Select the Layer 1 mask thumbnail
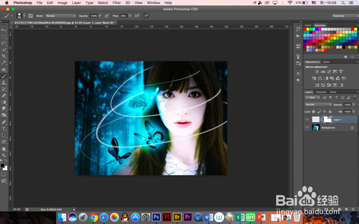The image size is (359, 224). click(327, 119)
